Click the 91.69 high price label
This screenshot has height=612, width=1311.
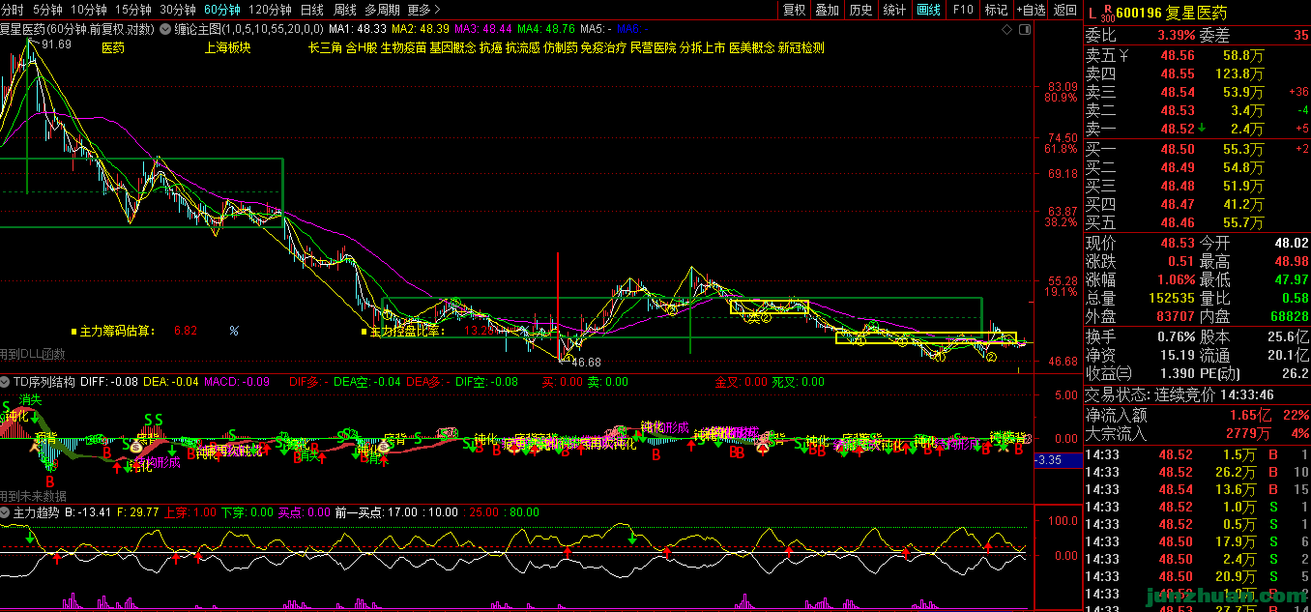56,44
